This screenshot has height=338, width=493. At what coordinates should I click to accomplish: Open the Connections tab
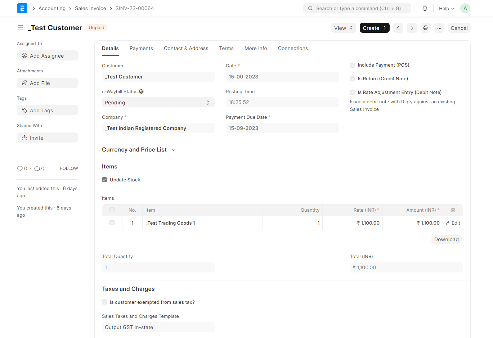(293, 48)
